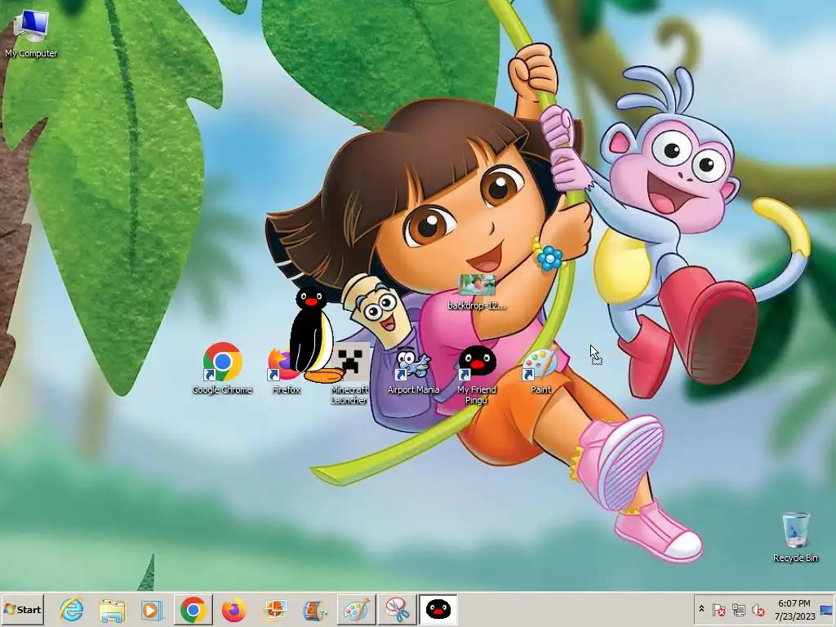
Task: Launch Internet Explorer from the taskbar
Action: click(72, 609)
